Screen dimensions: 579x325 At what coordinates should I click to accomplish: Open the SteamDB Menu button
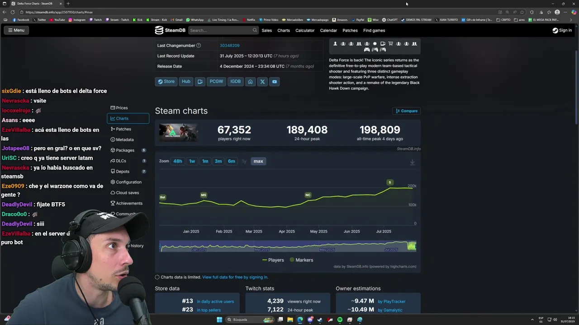[16, 30]
